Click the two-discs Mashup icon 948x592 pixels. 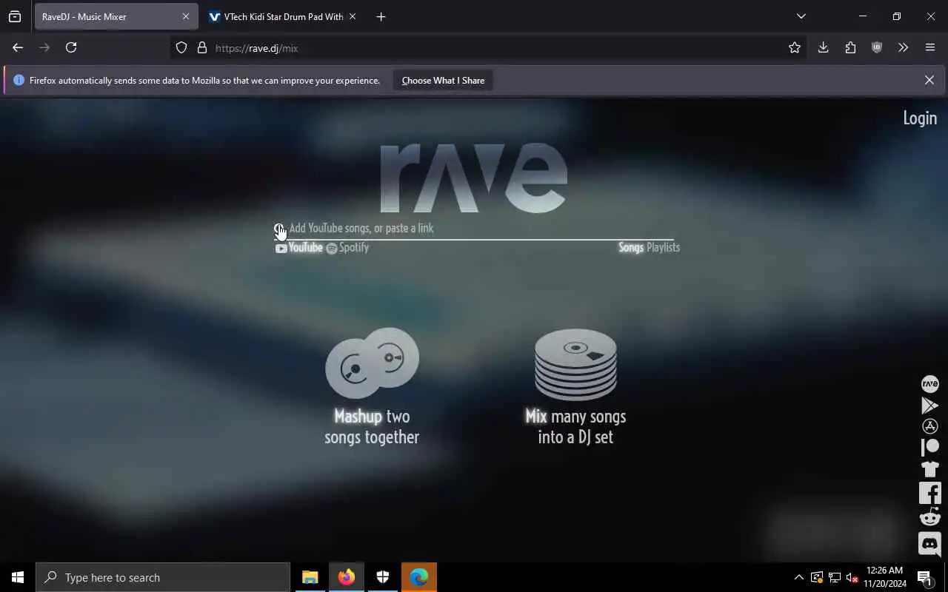point(372,363)
